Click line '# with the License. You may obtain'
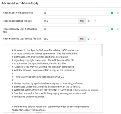The height and width of the screenshot is (114, 121). (43, 70)
